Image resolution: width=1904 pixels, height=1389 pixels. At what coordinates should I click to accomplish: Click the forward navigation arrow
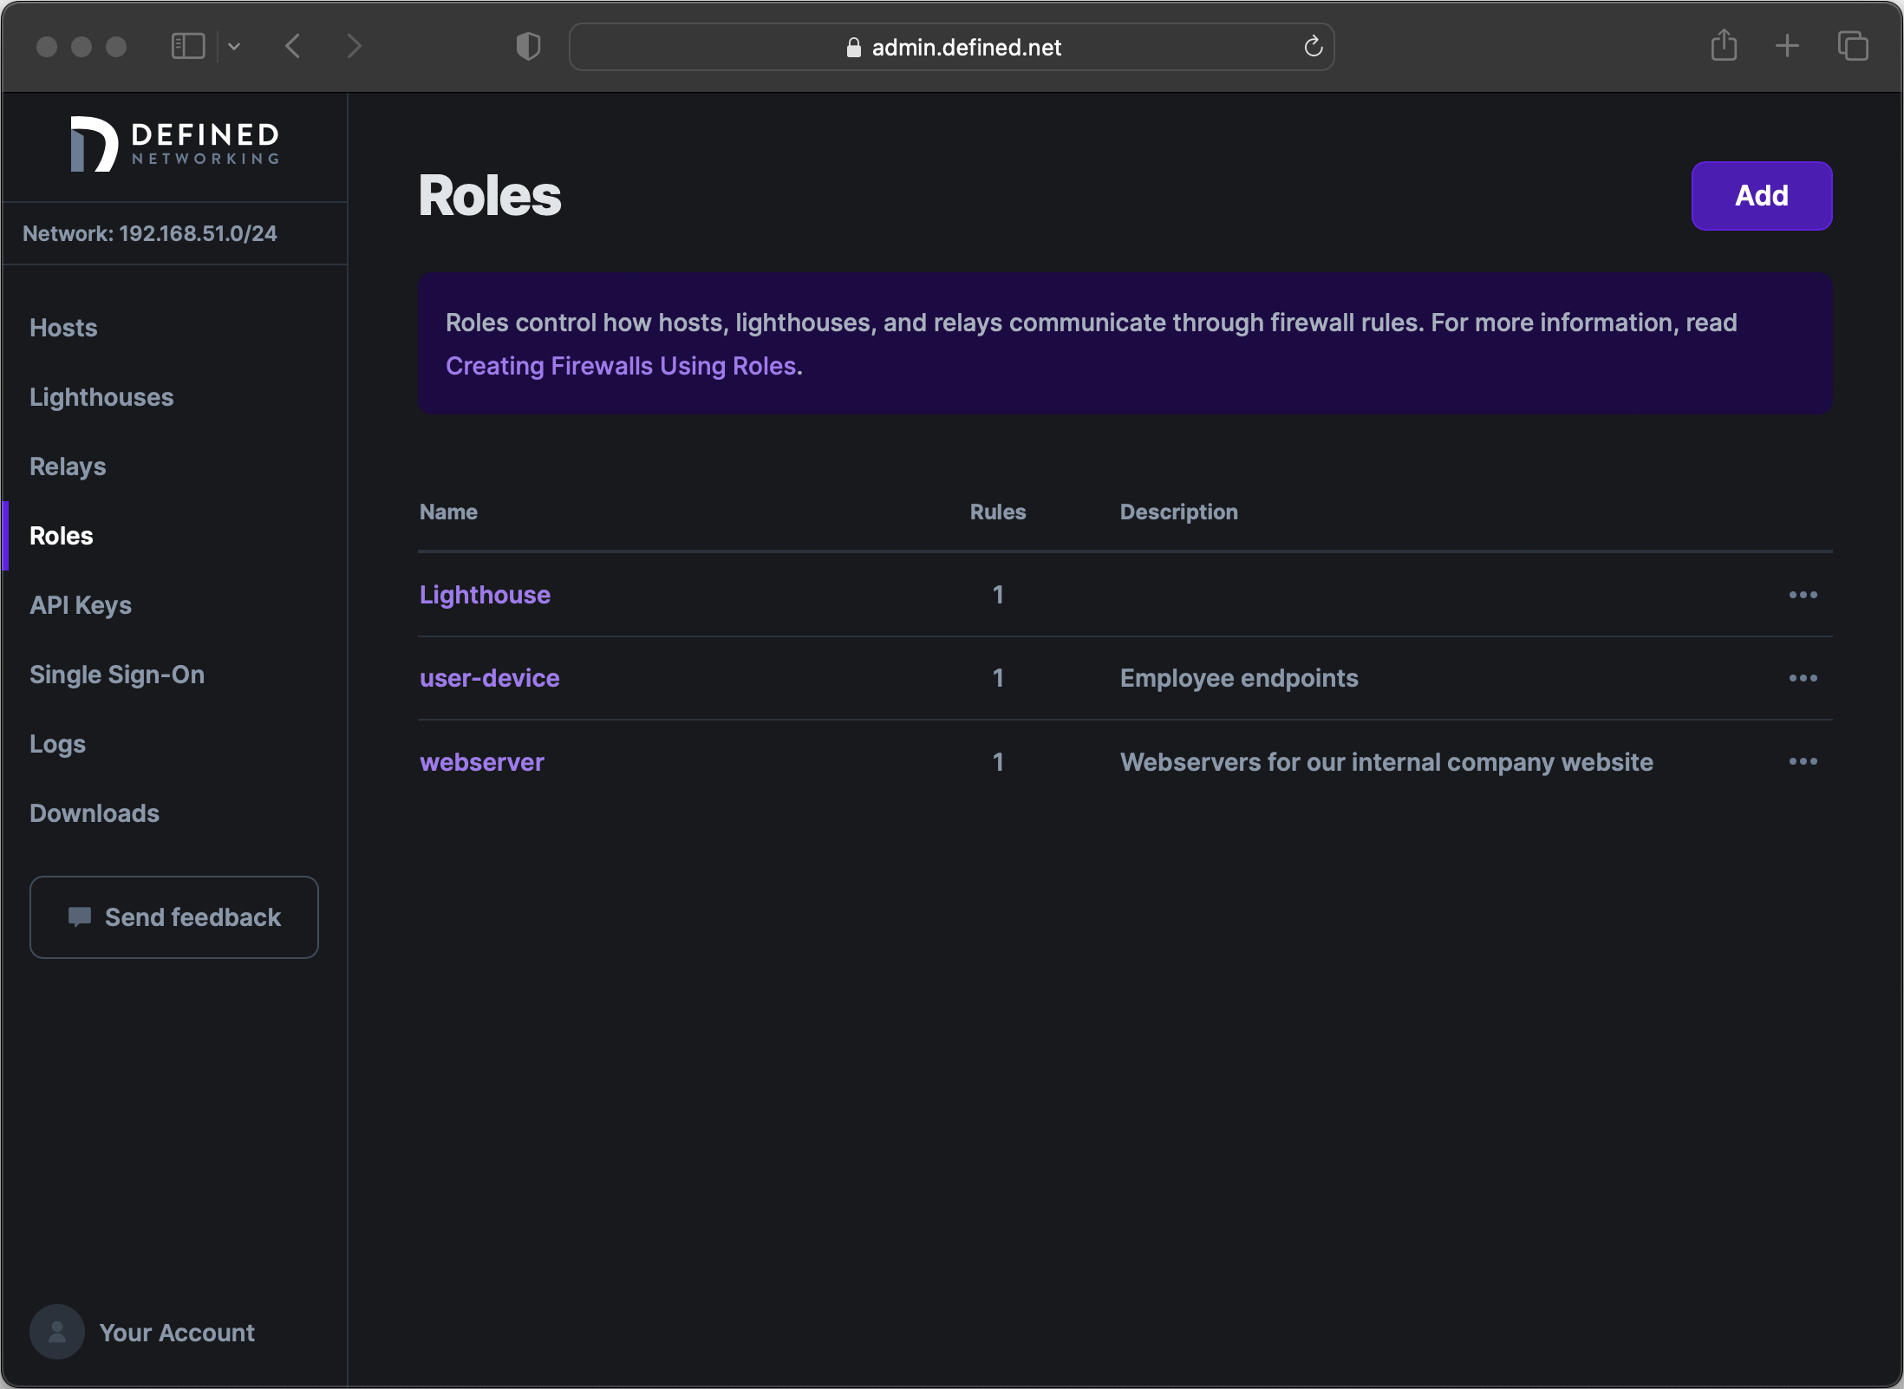(355, 47)
